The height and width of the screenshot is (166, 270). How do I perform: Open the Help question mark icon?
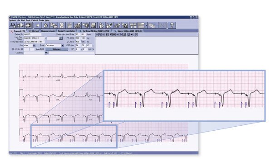(x=172, y=26)
